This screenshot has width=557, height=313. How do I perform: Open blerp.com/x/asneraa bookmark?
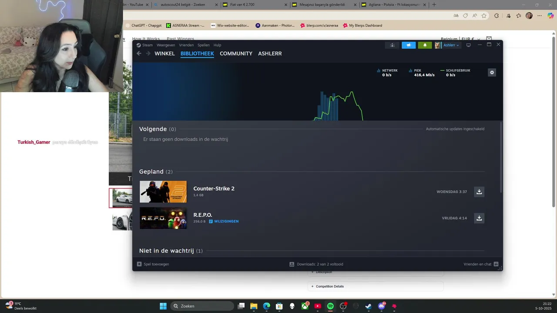tap(319, 26)
